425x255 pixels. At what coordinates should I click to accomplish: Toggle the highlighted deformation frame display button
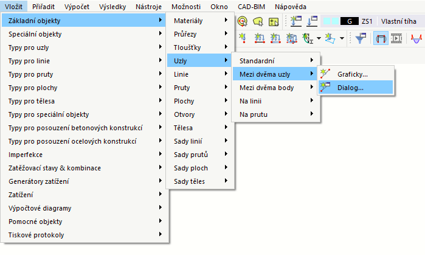pyautogui.click(x=381, y=38)
